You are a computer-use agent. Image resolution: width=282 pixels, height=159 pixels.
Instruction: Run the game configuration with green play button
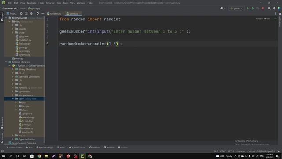click(x=248, y=8)
